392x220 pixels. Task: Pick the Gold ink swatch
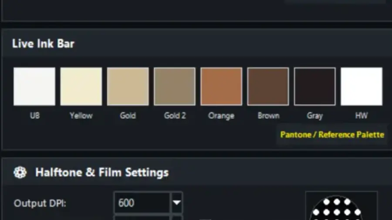pyautogui.click(x=128, y=86)
